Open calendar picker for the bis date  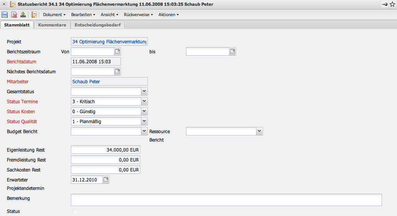pos(233,51)
